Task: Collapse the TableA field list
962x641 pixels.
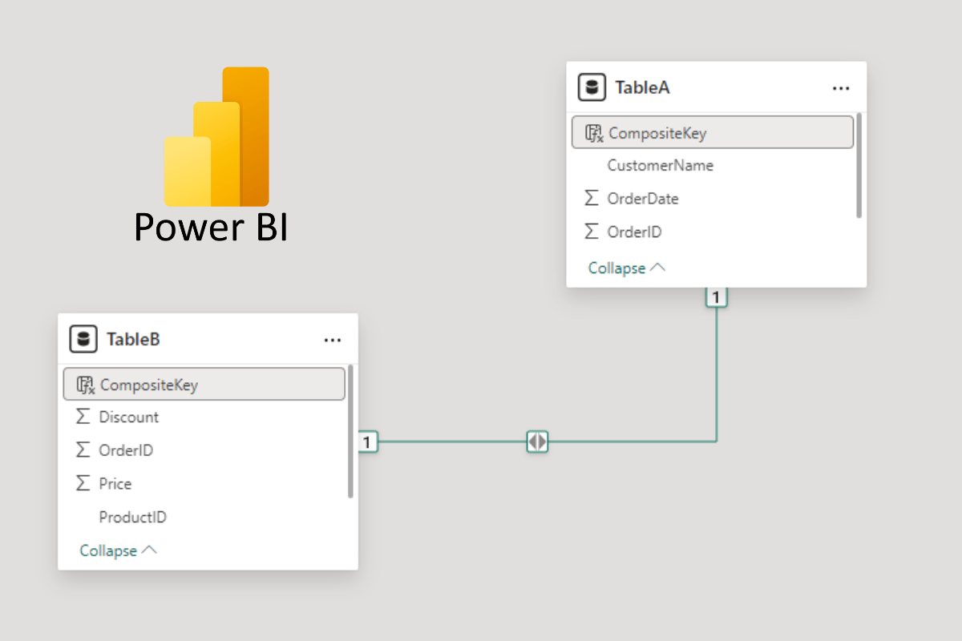Action: 626,268
